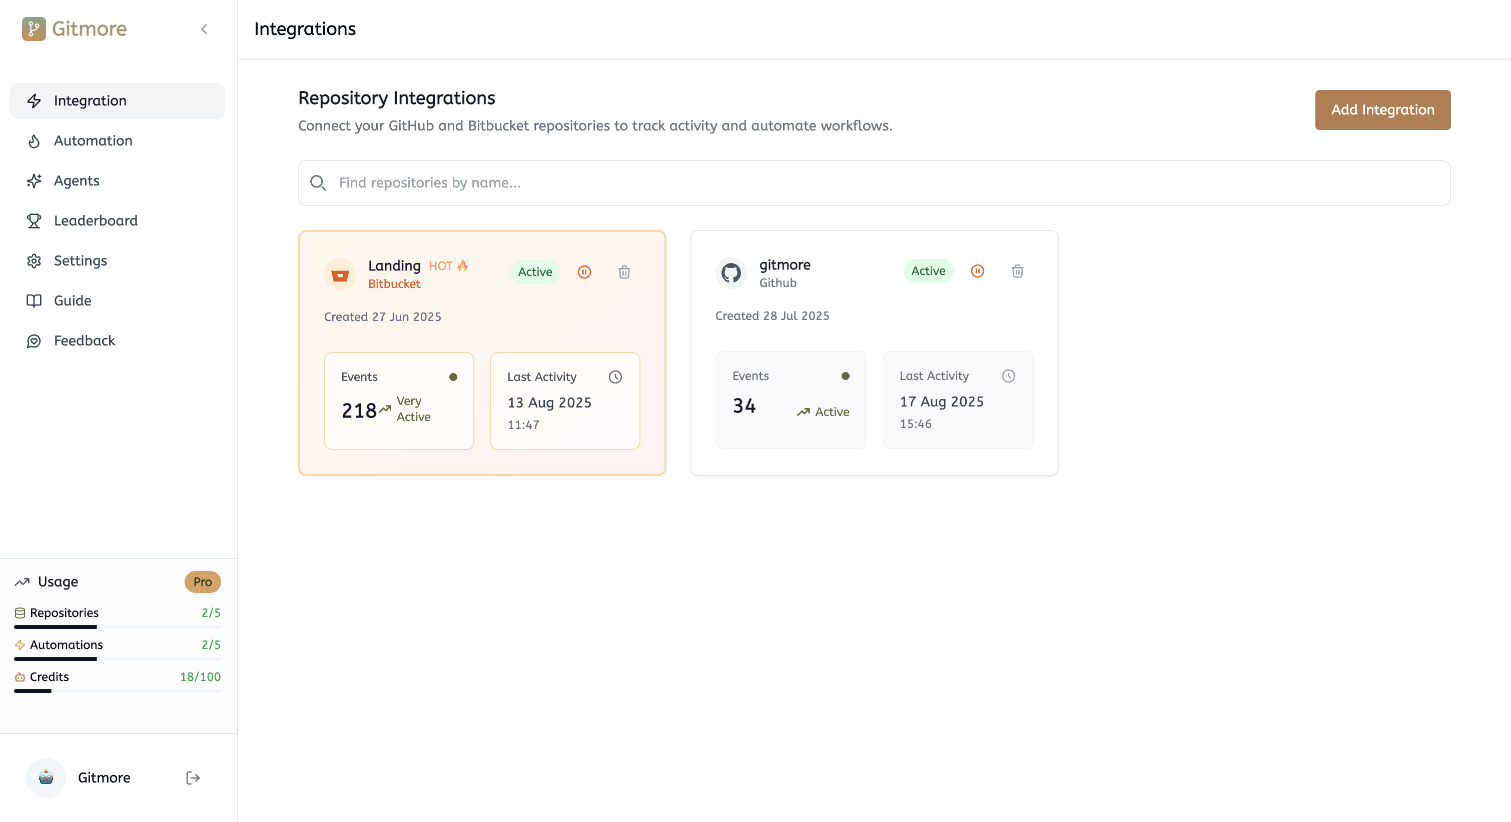Click the Guide book icon
The width and height of the screenshot is (1511, 822).
point(34,301)
